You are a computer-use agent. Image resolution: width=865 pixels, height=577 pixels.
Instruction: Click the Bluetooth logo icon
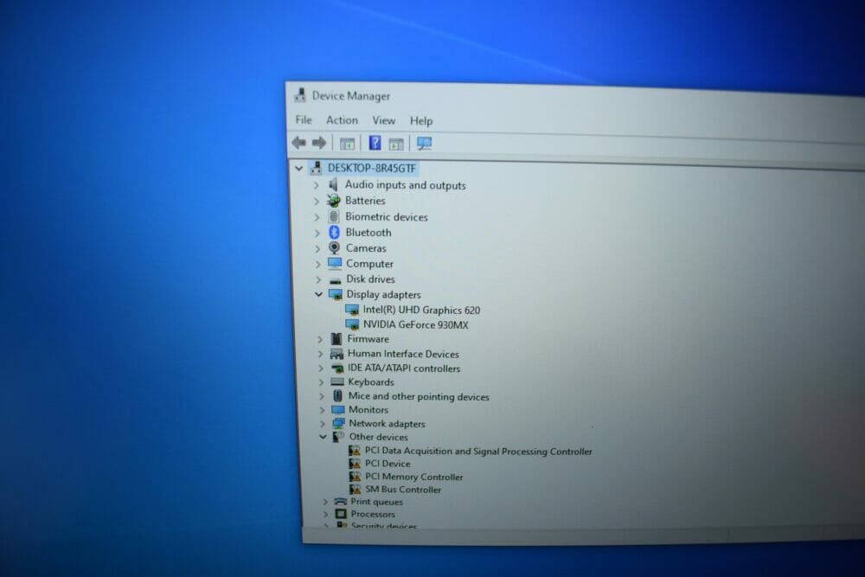[334, 232]
